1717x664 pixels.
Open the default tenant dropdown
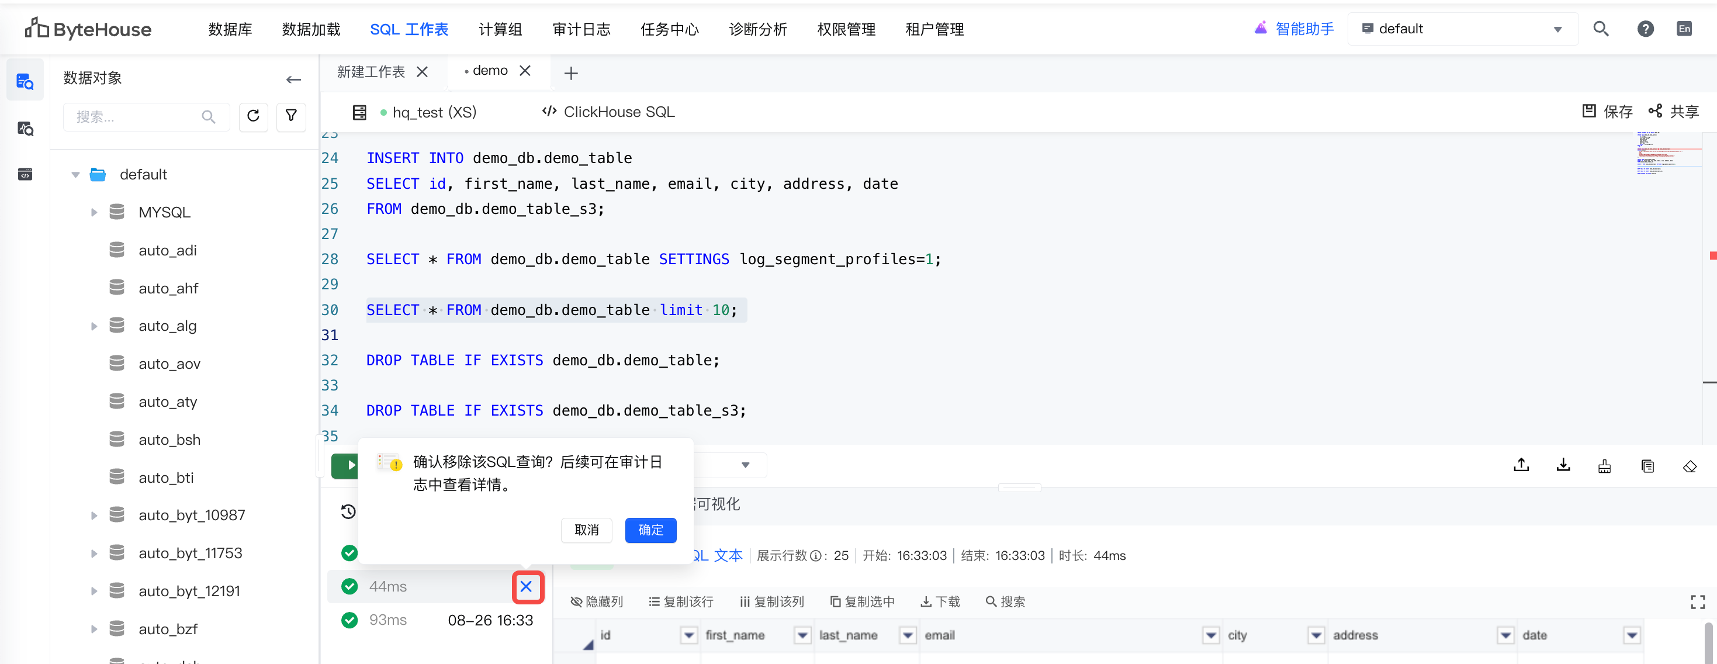[x=1462, y=29]
